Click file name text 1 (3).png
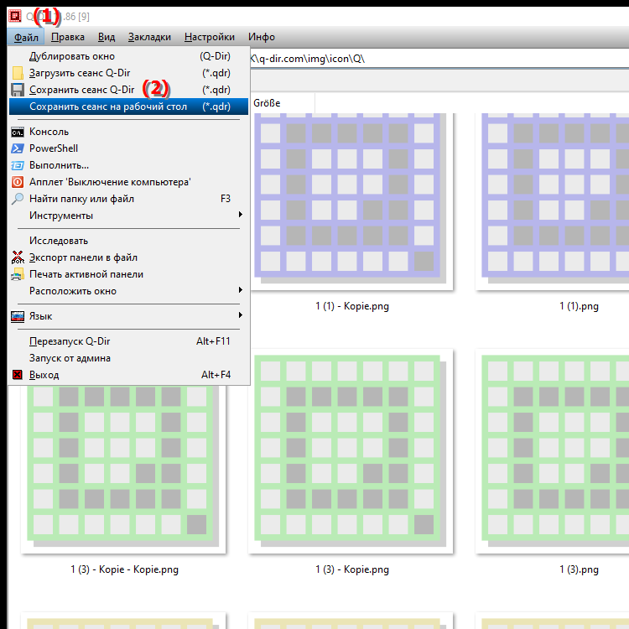 tap(579, 569)
